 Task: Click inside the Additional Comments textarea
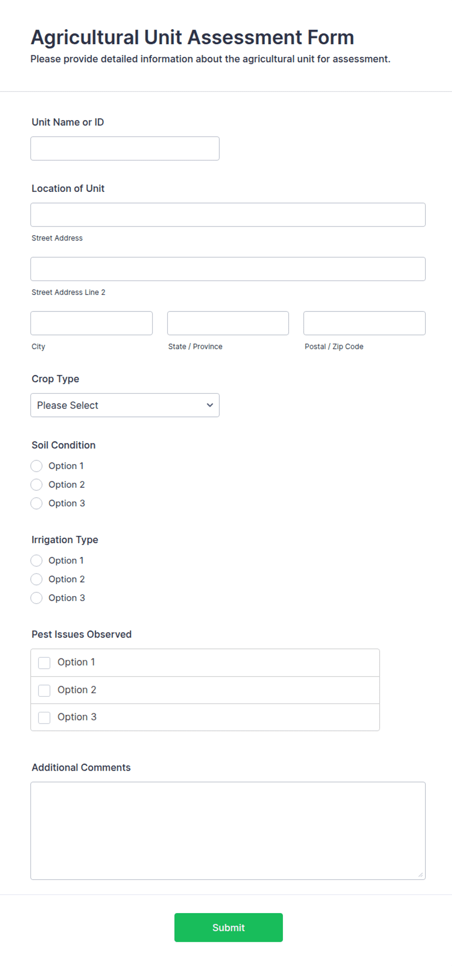tap(228, 831)
